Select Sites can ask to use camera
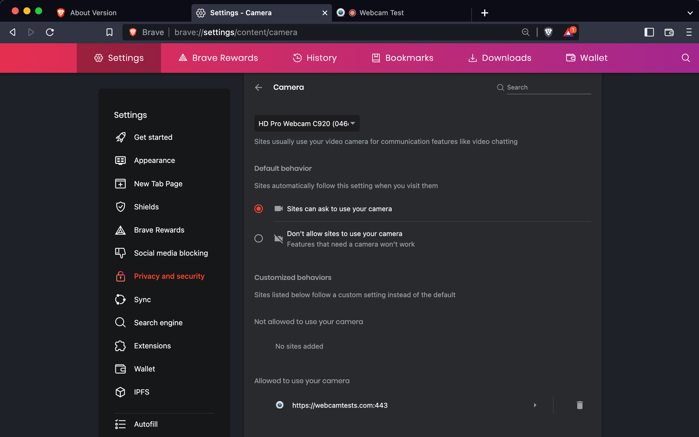The width and height of the screenshot is (699, 437). point(258,209)
